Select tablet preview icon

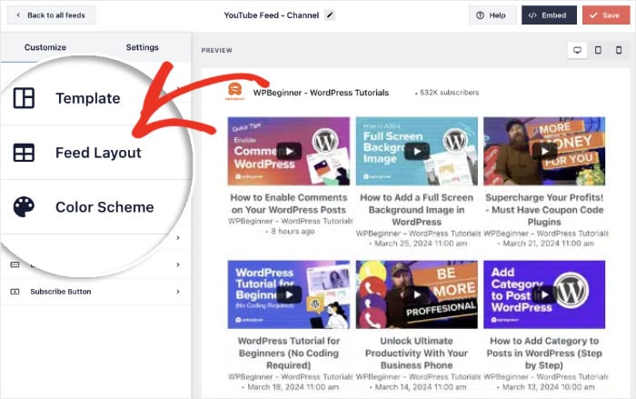tap(598, 50)
